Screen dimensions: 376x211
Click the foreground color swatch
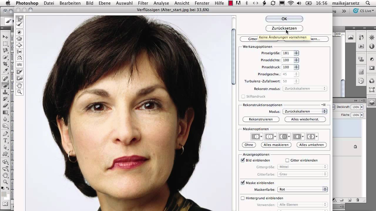pos(4,194)
